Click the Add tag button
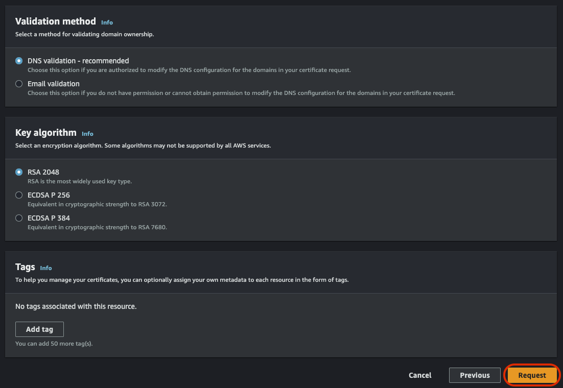This screenshot has width=563, height=388. [x=39, y=329]
